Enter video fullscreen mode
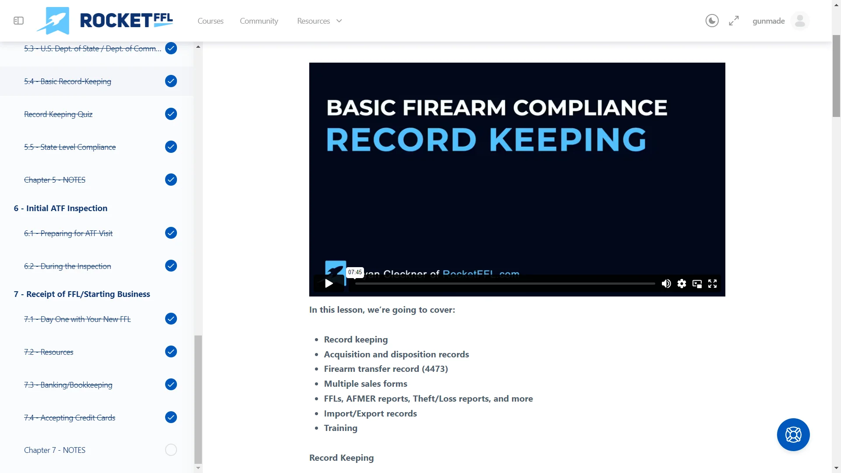841x473 pixels. (713, 284)
